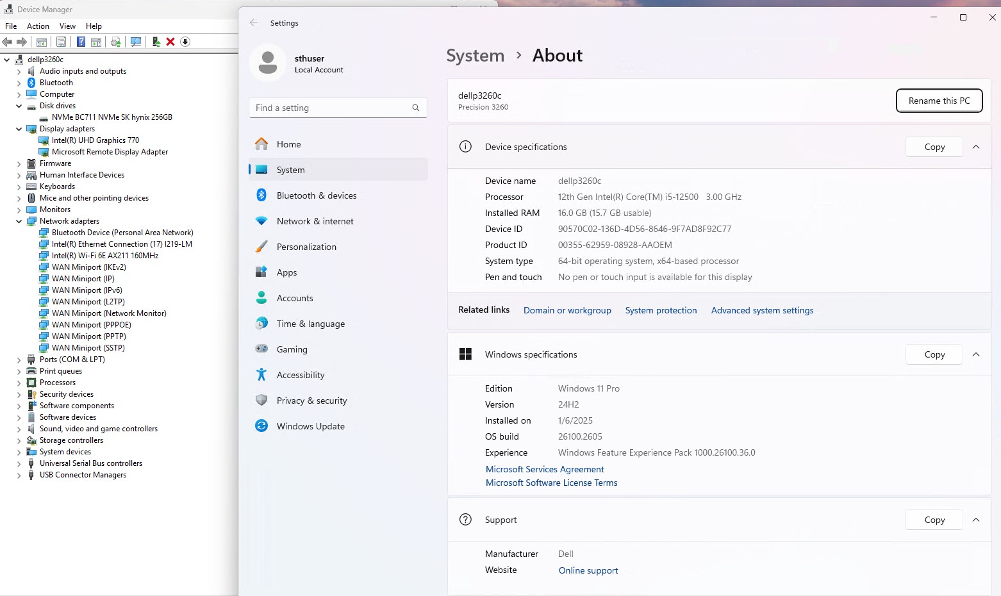Collapse the Device specifications section
The width and height of the screenshot is (1001, 596).
[x=976, y=147]
